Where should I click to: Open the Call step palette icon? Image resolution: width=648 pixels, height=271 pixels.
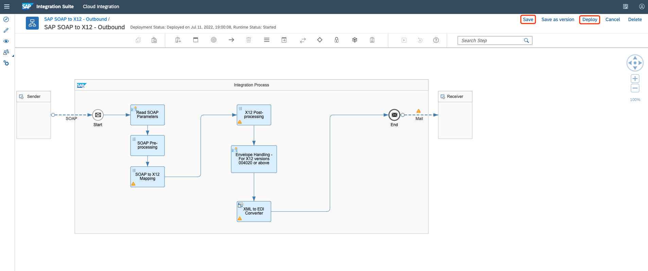point(284,40)
